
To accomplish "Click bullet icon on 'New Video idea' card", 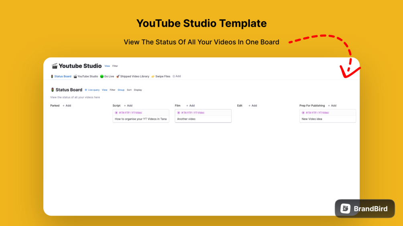I will [x=303, y=113].
